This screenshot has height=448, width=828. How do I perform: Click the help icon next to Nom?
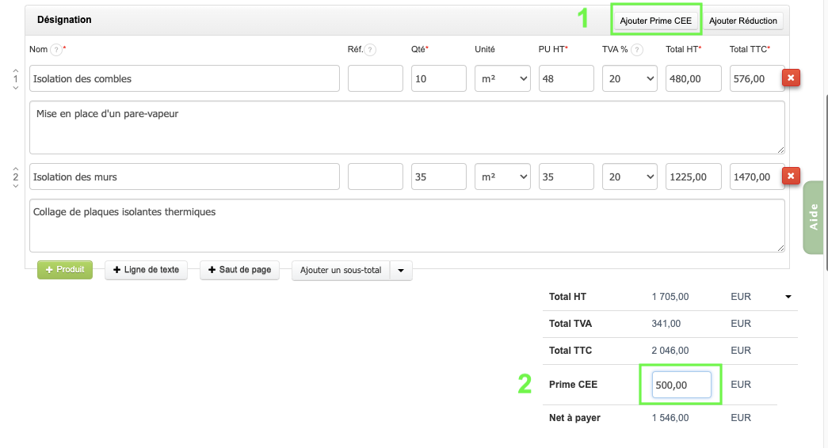point(55,50)
